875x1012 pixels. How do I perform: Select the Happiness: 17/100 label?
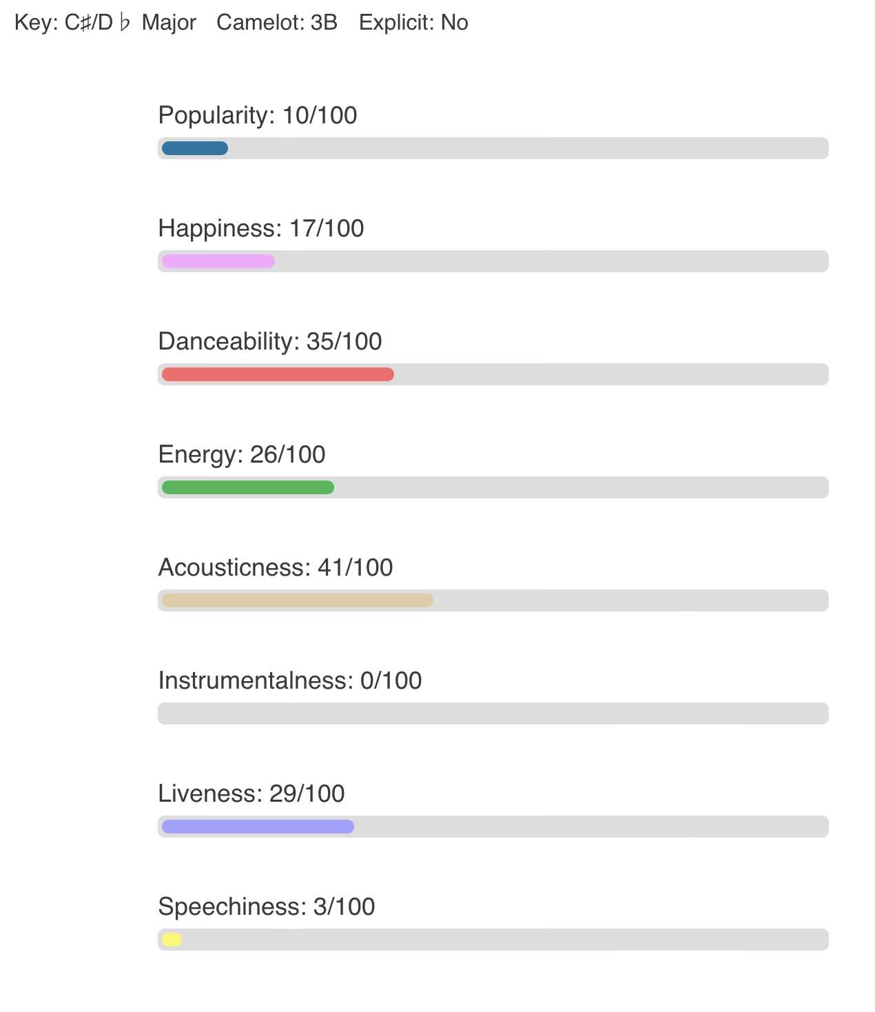tap(261, 228)
